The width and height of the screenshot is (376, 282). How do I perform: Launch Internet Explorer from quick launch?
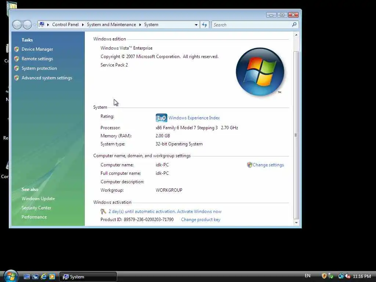44,276
